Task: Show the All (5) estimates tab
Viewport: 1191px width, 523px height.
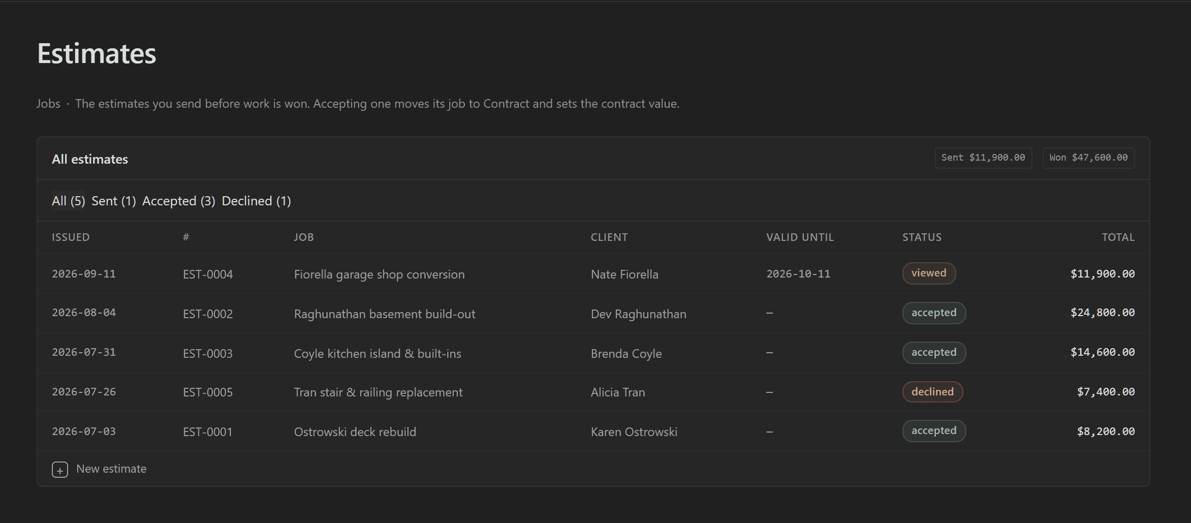Action: coord(69,201)
